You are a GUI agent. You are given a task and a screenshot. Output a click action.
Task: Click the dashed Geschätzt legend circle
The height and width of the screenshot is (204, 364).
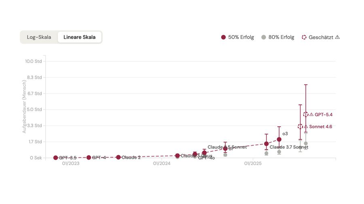click(x=304, y=37)
